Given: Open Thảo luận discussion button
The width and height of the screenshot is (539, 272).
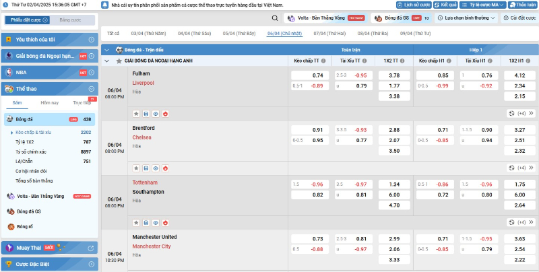Looking at the screenshot, I should pos(522,5).
